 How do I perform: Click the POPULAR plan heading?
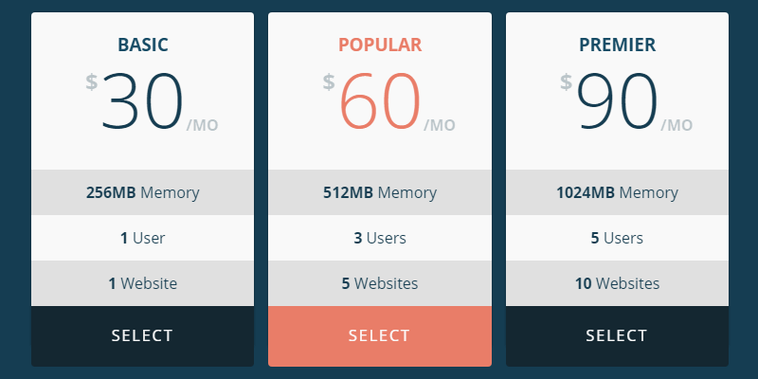tap(380, 45)
